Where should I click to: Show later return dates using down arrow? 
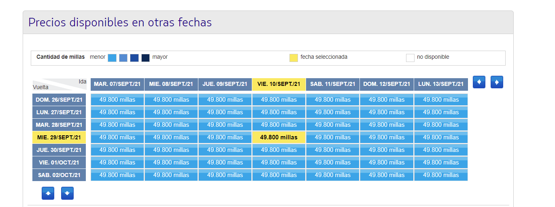pos(67,193)
